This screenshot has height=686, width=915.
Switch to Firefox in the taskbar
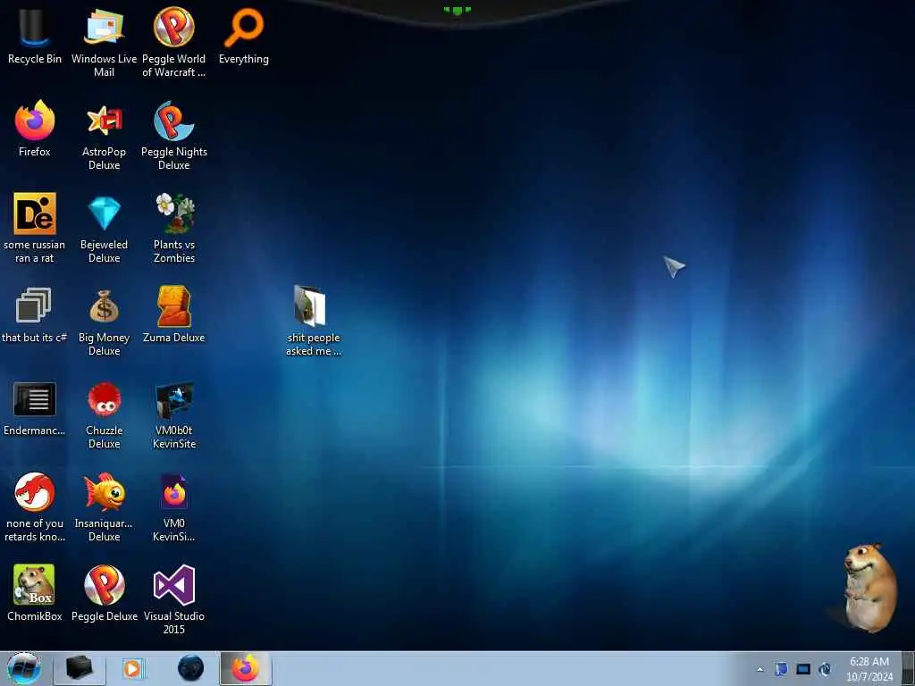pyautogui.click(x=246, y=668)
